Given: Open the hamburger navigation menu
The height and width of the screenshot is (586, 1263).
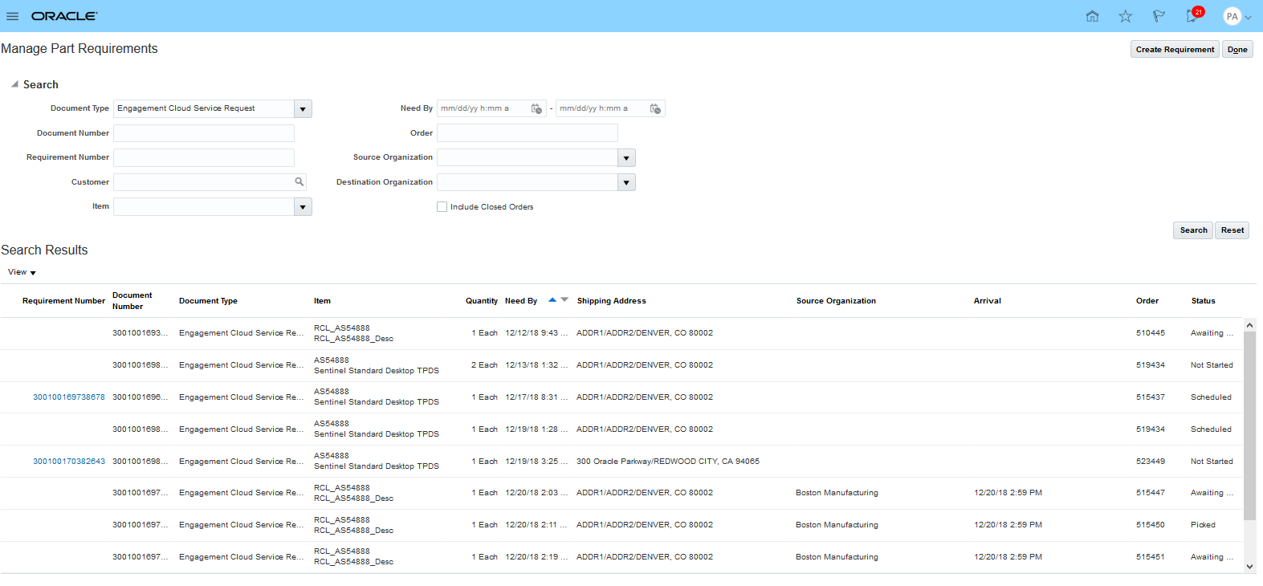Looking at the screenshot, I should [x=13, y=16].
